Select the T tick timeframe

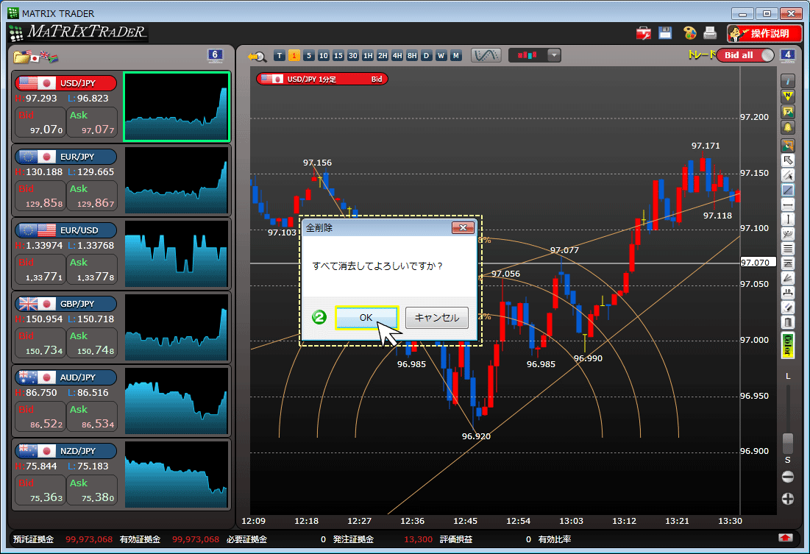[x=280, y=55]
